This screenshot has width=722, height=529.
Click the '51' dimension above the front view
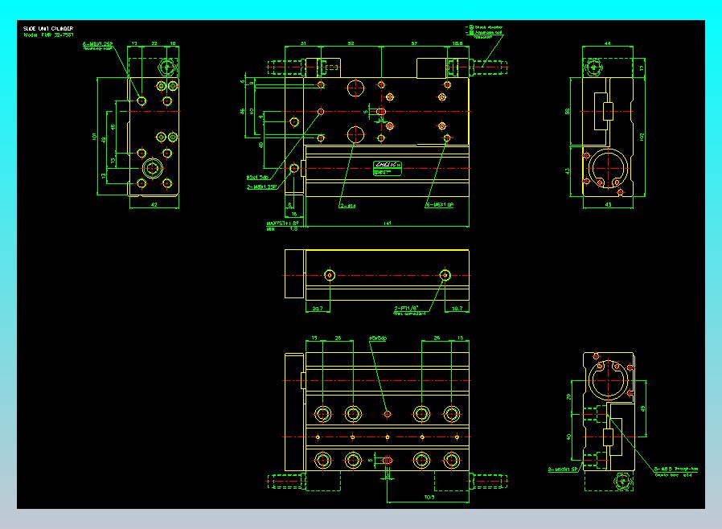point(303,43)
